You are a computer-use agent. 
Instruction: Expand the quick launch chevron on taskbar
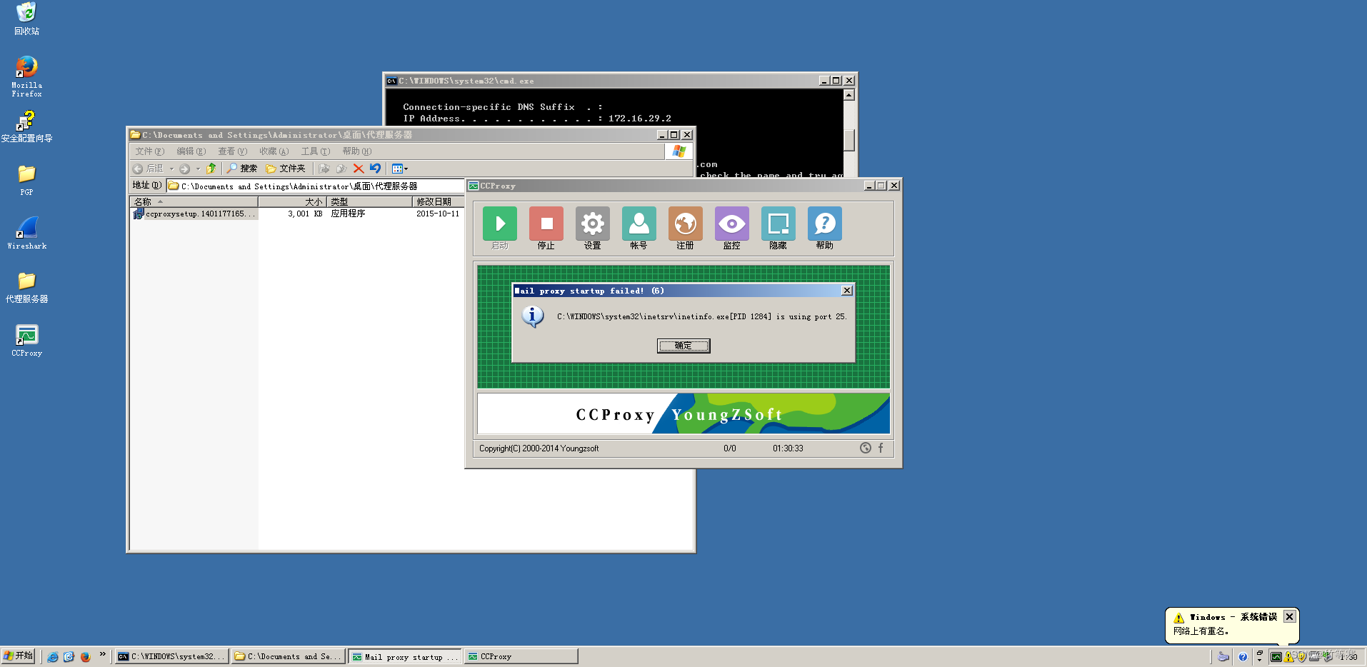coord(103,654)
